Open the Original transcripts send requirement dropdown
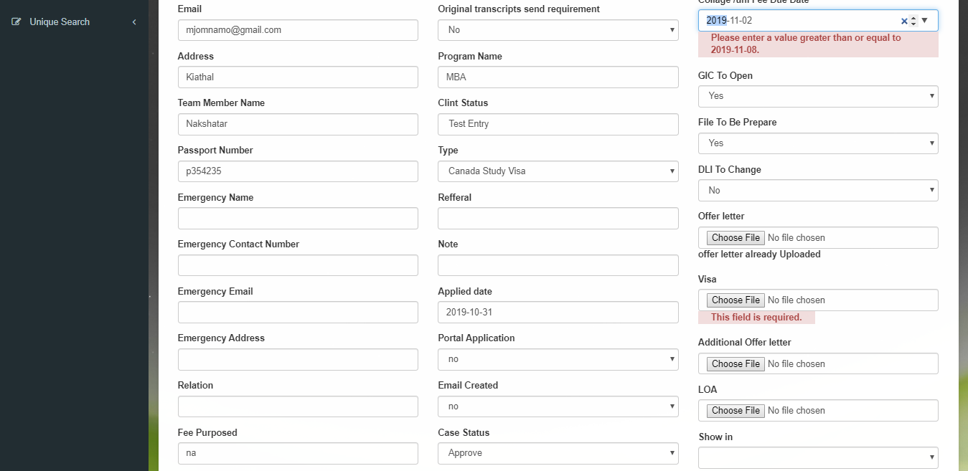The image size is (968, 471). point(558,30)
